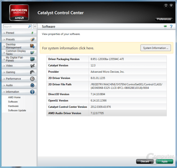The image size is (177, 168).
Task: Collapse sidebar with double-arrow button
Action: pyautogui.click(x=35, y=27)
